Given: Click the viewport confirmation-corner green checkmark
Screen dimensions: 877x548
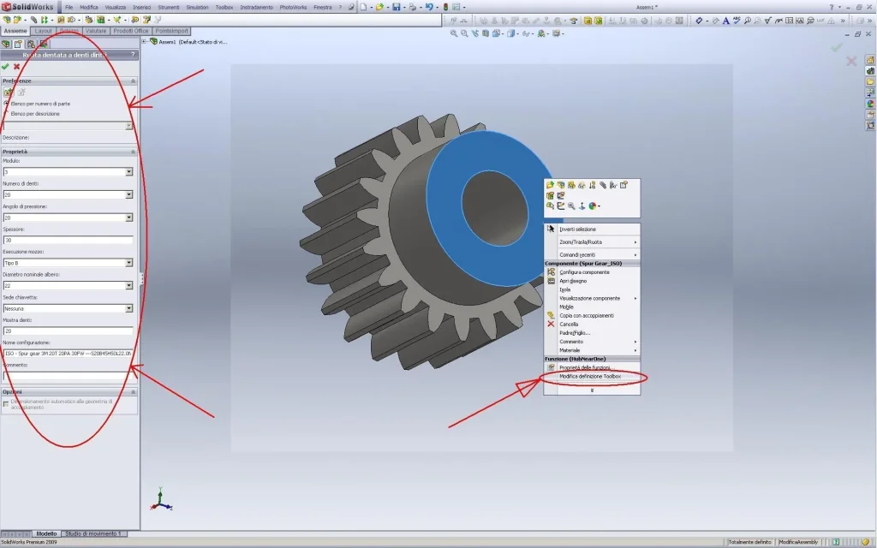Looking at the screenshot, I should pos(836,48).
